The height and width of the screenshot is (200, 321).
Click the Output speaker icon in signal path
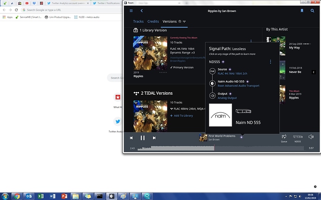(213, 96)
